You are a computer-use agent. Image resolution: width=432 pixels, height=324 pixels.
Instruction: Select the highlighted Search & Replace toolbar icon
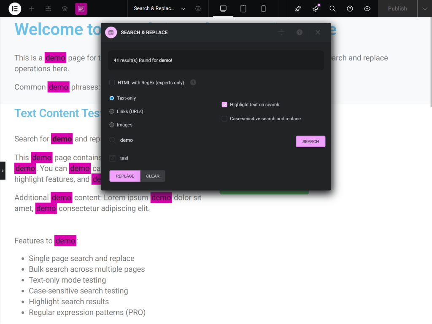point(81,8)
